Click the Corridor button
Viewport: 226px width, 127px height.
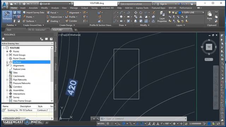pyautogui.click(x=71, y=21)
